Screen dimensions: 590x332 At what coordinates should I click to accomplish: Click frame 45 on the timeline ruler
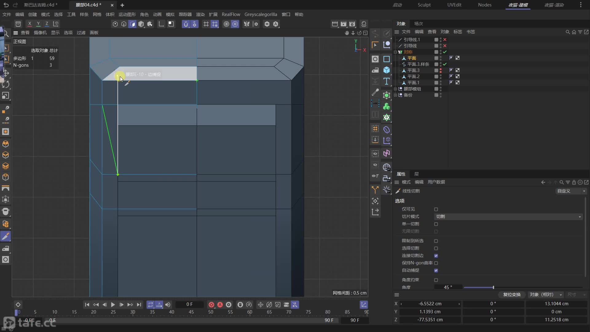pyautogui.click(x=191, y=312)
